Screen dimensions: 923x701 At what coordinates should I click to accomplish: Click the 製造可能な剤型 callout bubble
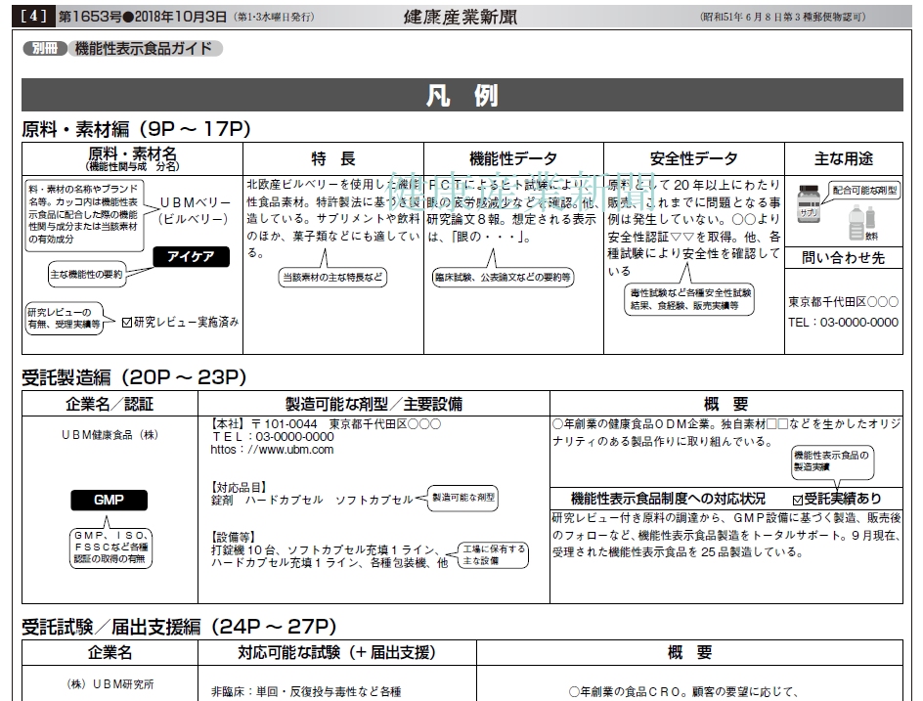coord(464,498)
